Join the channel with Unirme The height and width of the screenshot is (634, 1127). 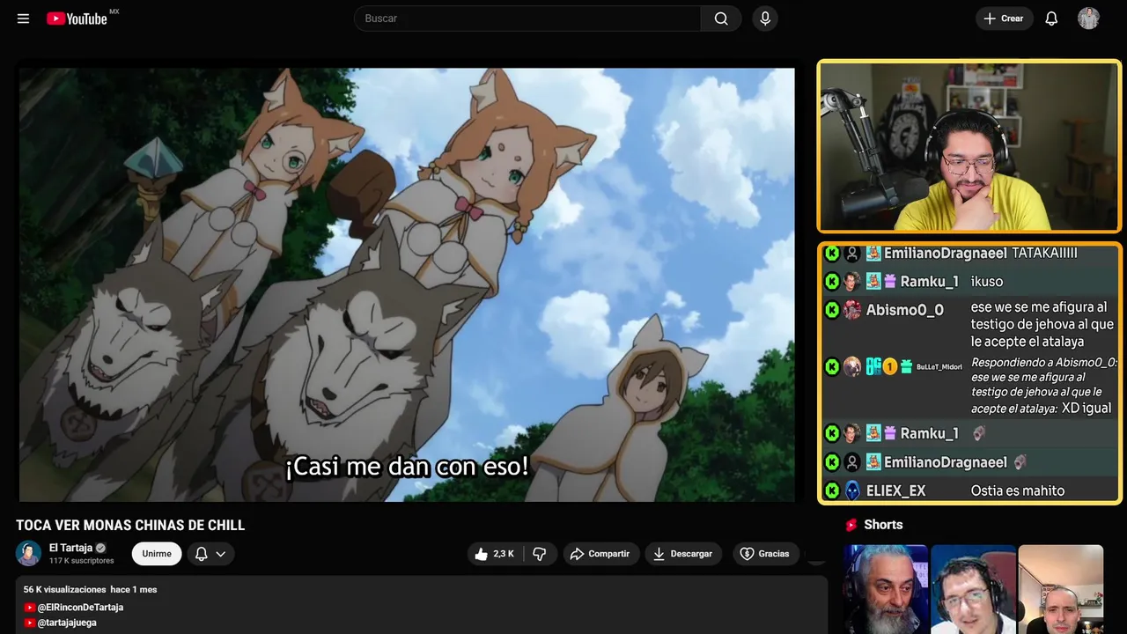click(x=157, y=554)
